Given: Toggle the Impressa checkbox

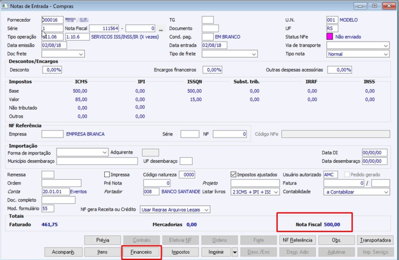Looking at the screenshot, I should pyautogui.click(x=107, y=175).
